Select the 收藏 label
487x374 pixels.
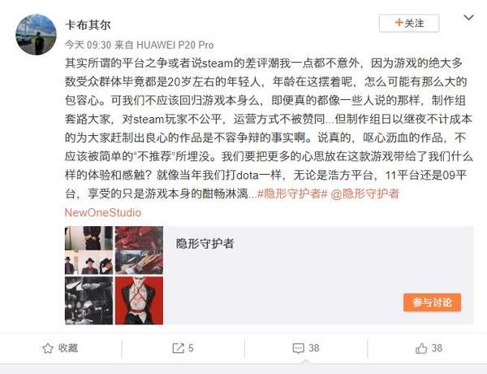(68, 348)
